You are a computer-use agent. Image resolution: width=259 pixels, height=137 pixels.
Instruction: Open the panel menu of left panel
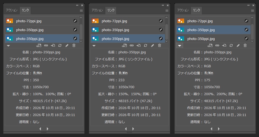pyautogui.click(x=81, y=10)
